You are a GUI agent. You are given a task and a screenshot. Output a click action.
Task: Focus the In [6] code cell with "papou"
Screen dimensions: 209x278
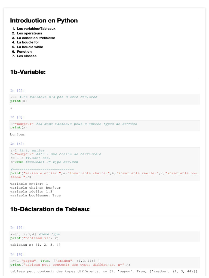(x=104, y=263)
